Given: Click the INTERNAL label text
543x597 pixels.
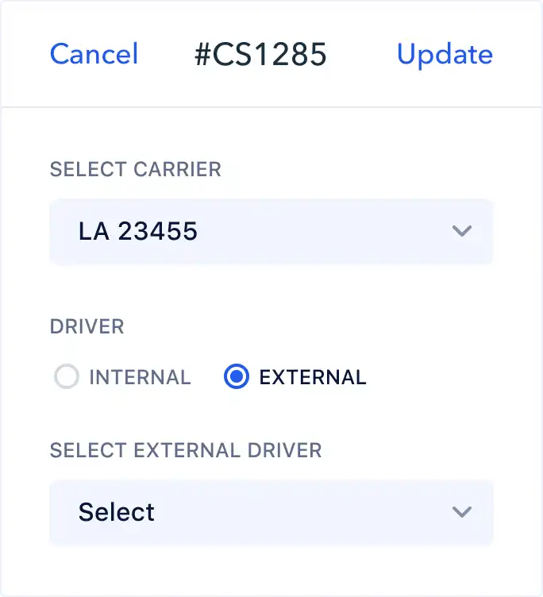Looking at the screenshot, I should (x=140, y=377).
